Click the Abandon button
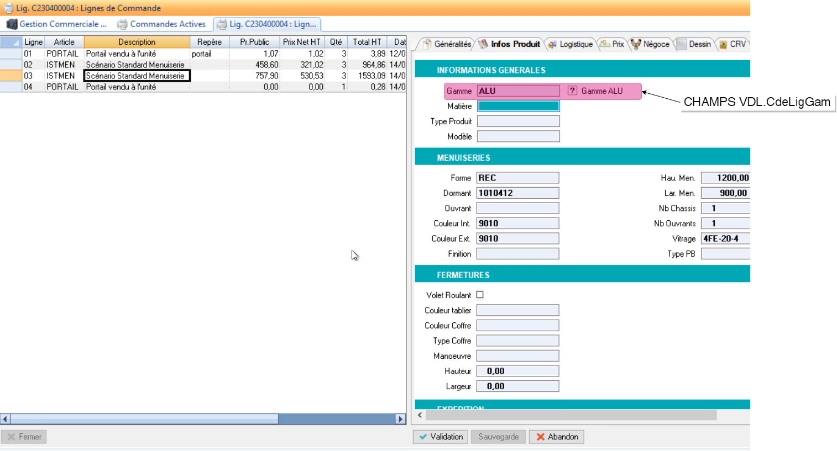 point(556,437)
